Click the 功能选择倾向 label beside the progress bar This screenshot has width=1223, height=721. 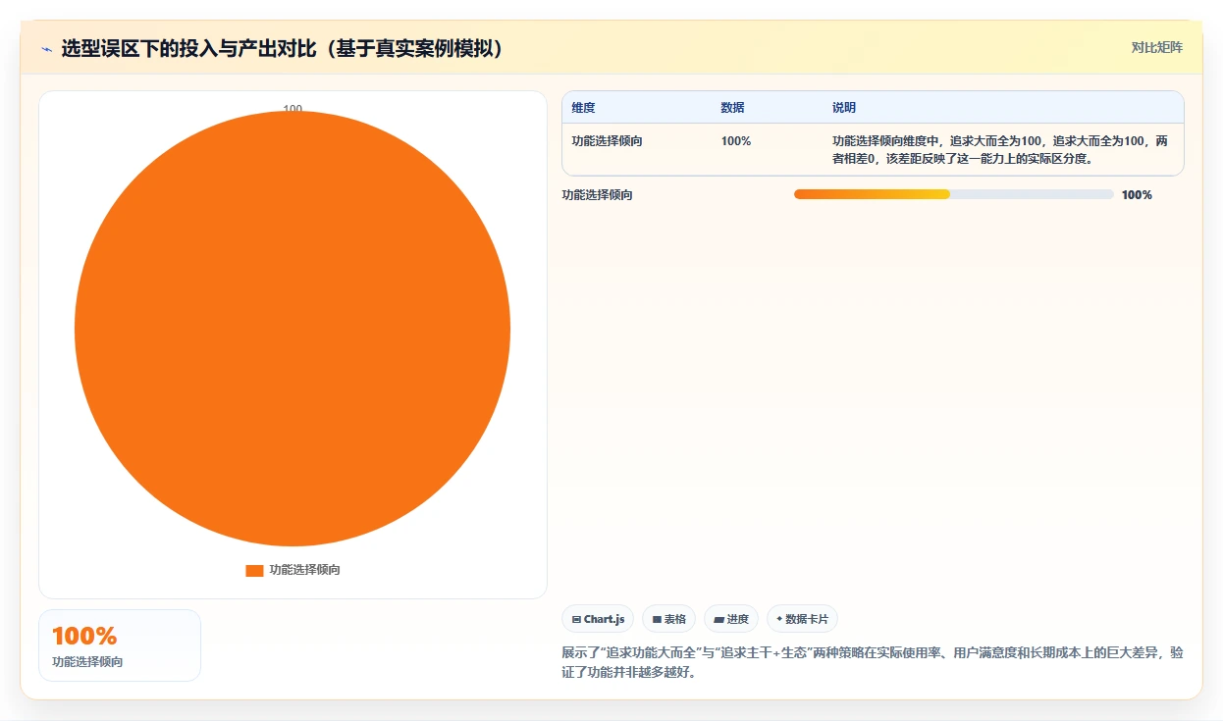(598, 195)
